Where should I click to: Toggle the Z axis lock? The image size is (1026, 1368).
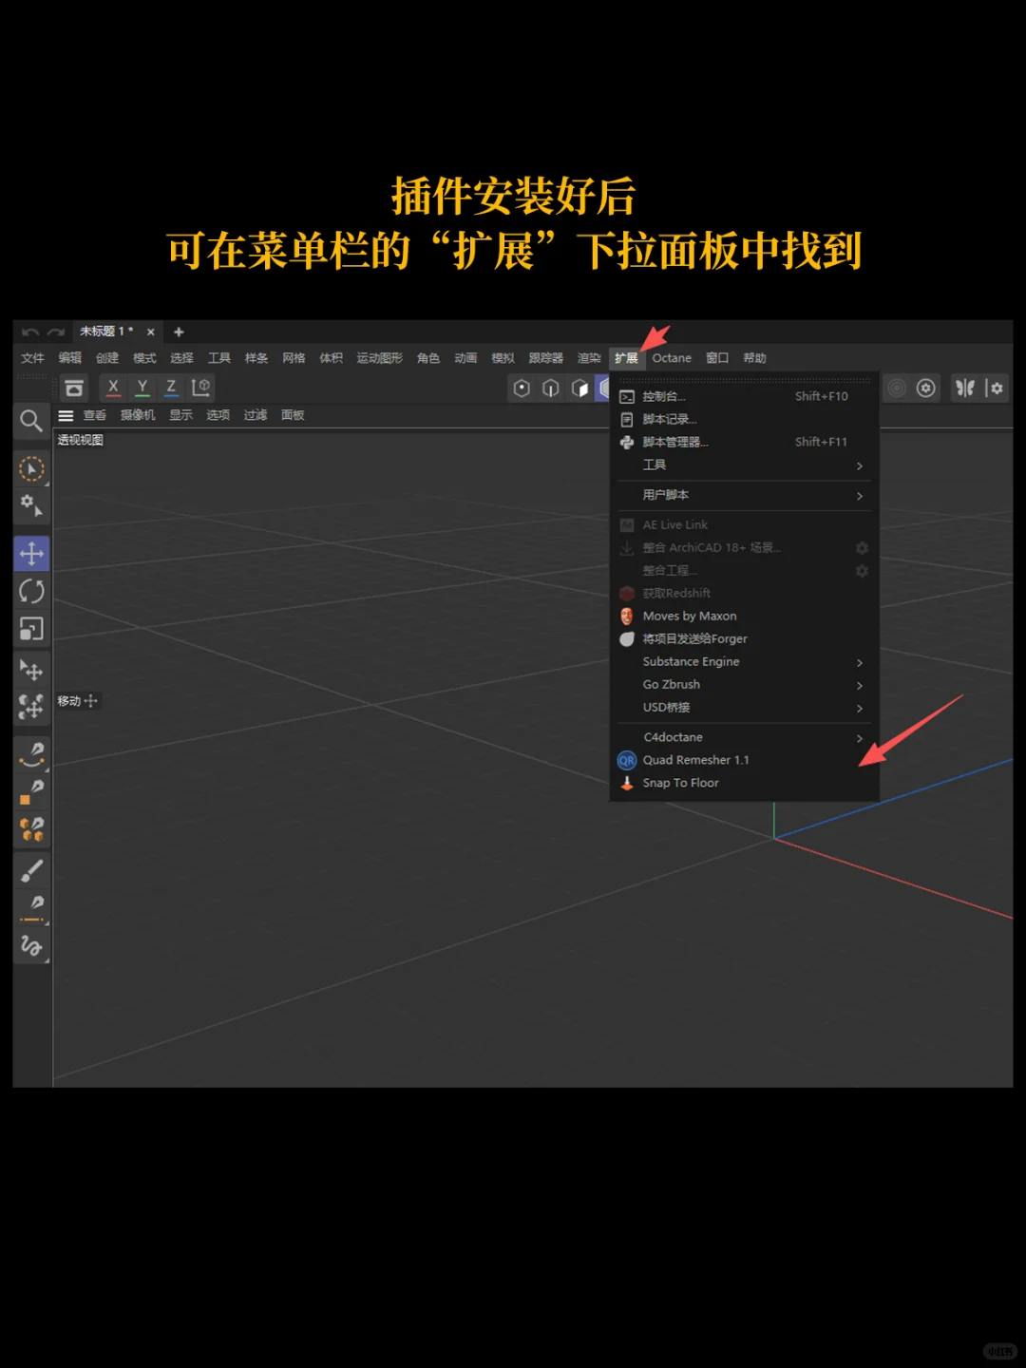click(x=170, y=388)
